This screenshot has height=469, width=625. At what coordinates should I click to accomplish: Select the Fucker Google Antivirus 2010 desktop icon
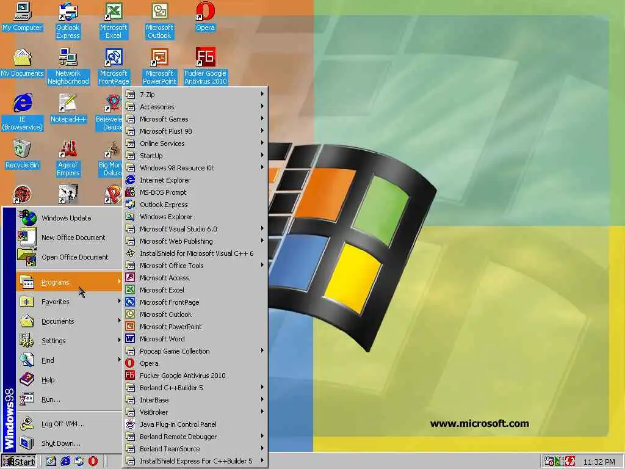(205, 67)
